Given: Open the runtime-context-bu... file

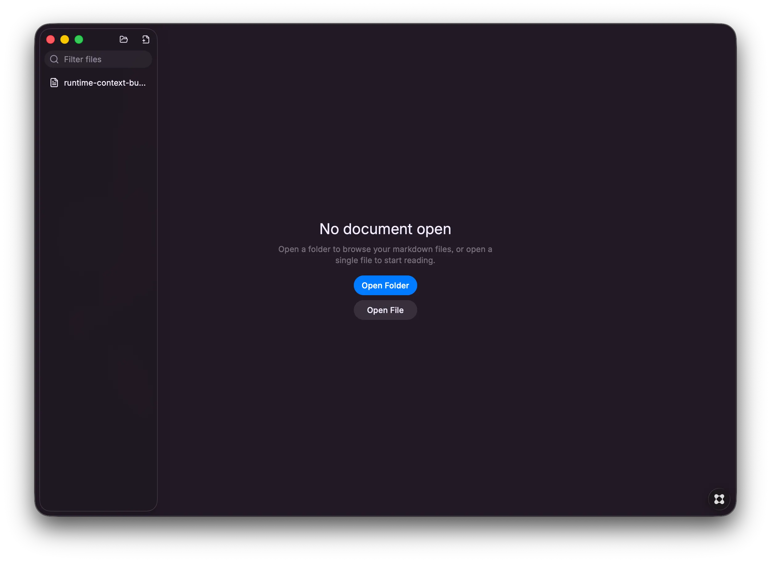Looking at the screenshot, I should [98, 83].
